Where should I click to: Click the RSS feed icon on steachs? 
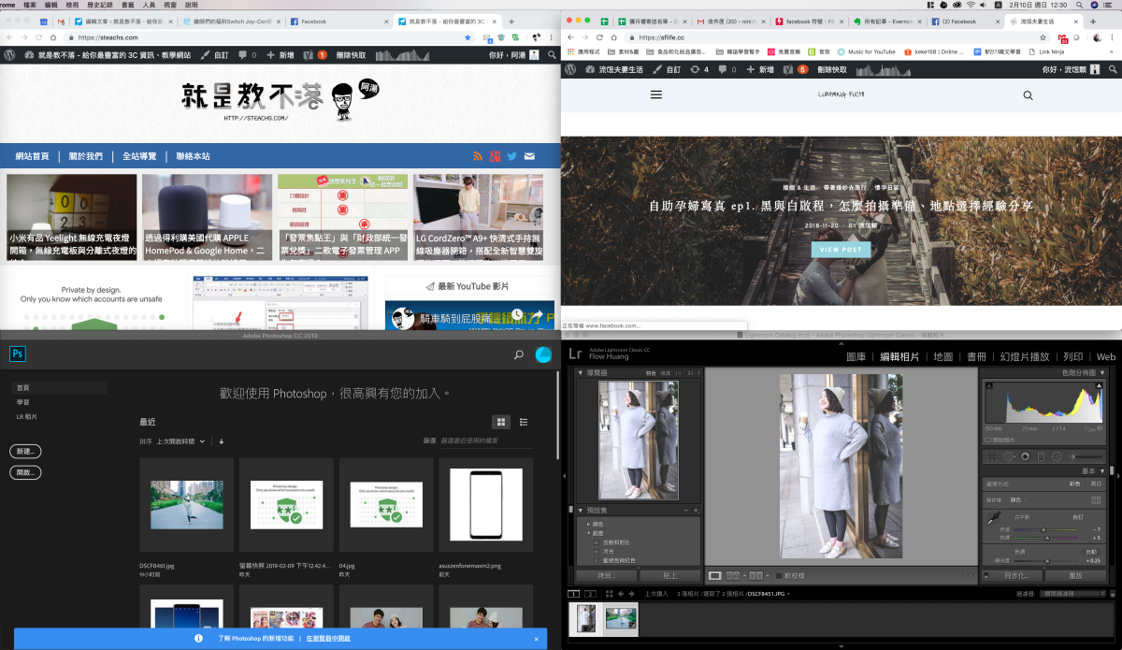[478, 156]
